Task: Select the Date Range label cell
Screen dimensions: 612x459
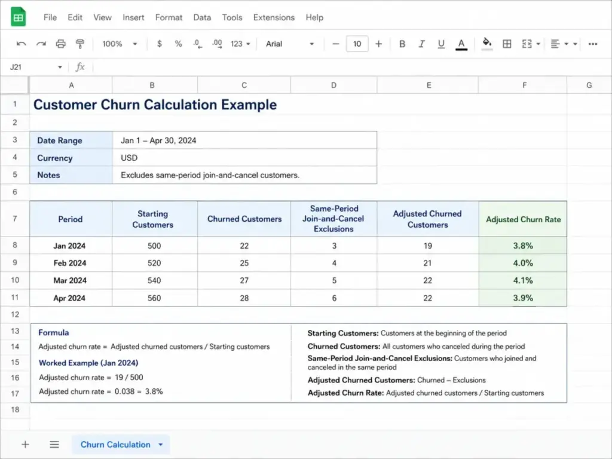Action: coord(71,140)
